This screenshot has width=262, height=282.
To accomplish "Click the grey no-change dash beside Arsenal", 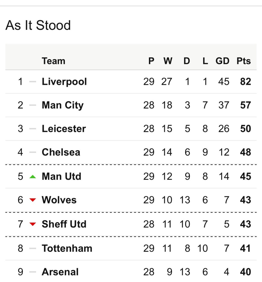I will click(x=33, y=272).
